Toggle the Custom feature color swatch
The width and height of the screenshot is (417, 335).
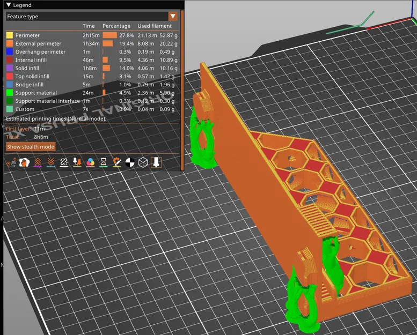(10, 109)
